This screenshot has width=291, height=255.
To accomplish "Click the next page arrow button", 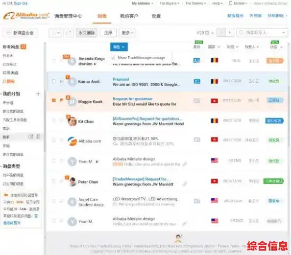I will (x=230, y=33).
